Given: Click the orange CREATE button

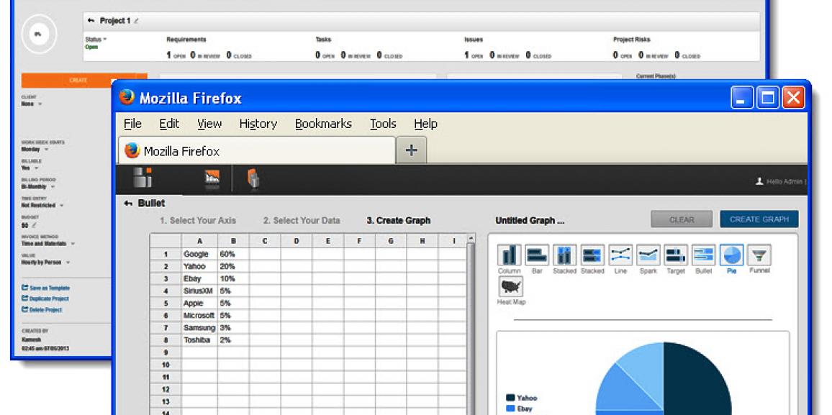Looking at the screenshot, I should tap(78, 80).
